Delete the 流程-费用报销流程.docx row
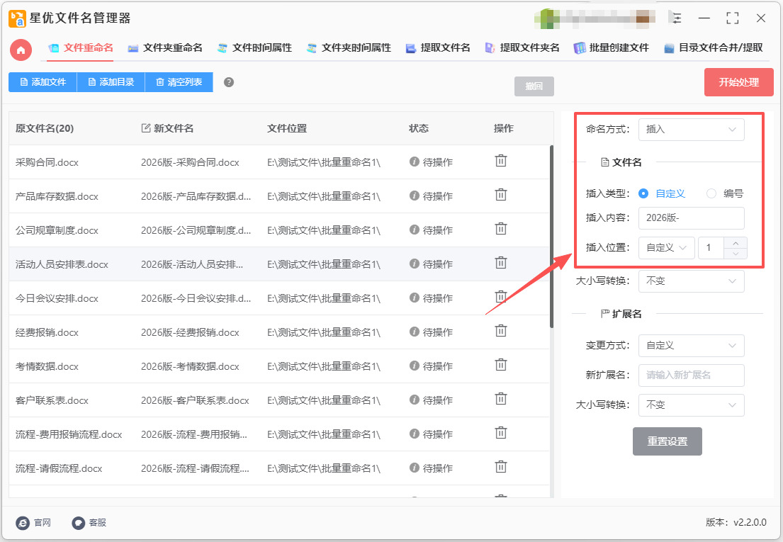The height and width of the screenshot is (542, 783). [501, 433]
